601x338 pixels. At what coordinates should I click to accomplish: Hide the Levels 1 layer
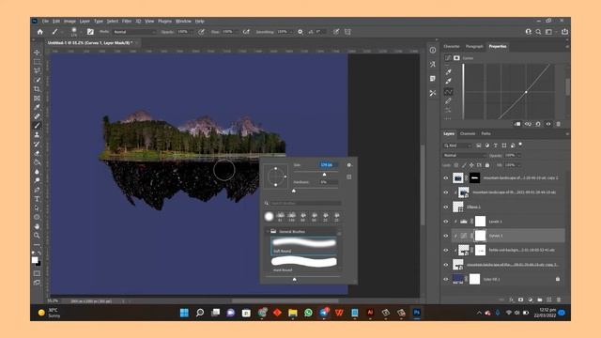(446, 222)
